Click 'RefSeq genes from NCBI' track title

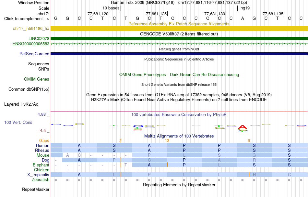pos(179,49)
